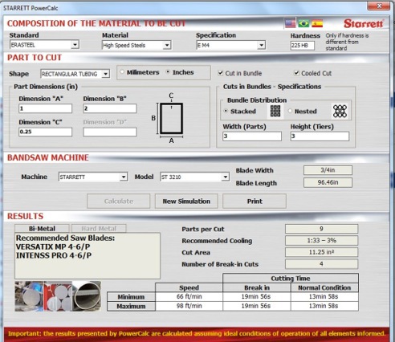Click the Number of Break-in Cuts value 4

(321, 264)
